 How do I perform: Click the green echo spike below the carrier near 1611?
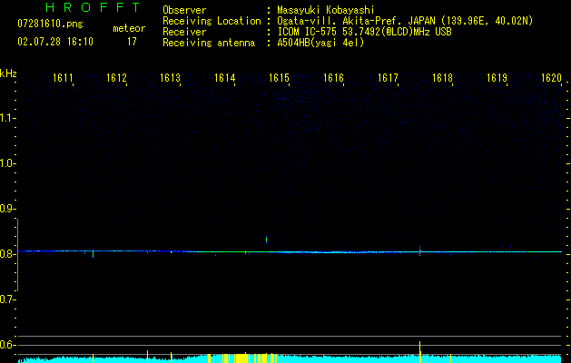(x=94, y=254)
